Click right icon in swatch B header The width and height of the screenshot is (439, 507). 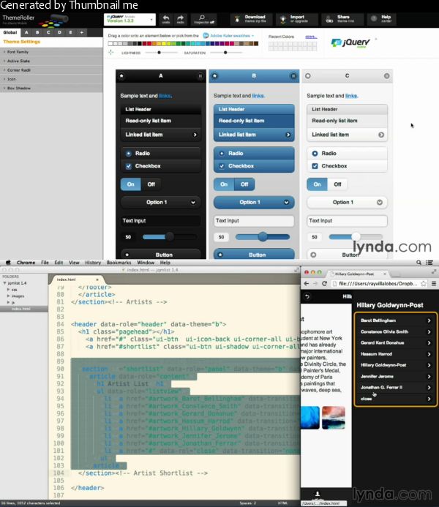[293, 76]
